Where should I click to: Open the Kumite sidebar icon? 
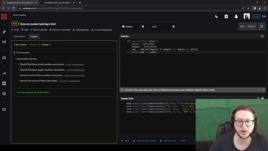click(4, 42)
